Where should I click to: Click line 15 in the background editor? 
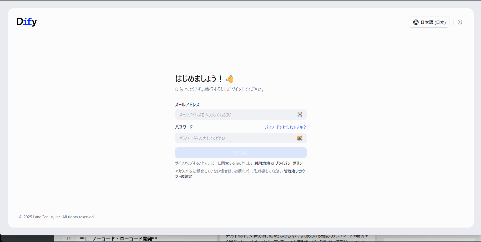(x=68, y=239)
